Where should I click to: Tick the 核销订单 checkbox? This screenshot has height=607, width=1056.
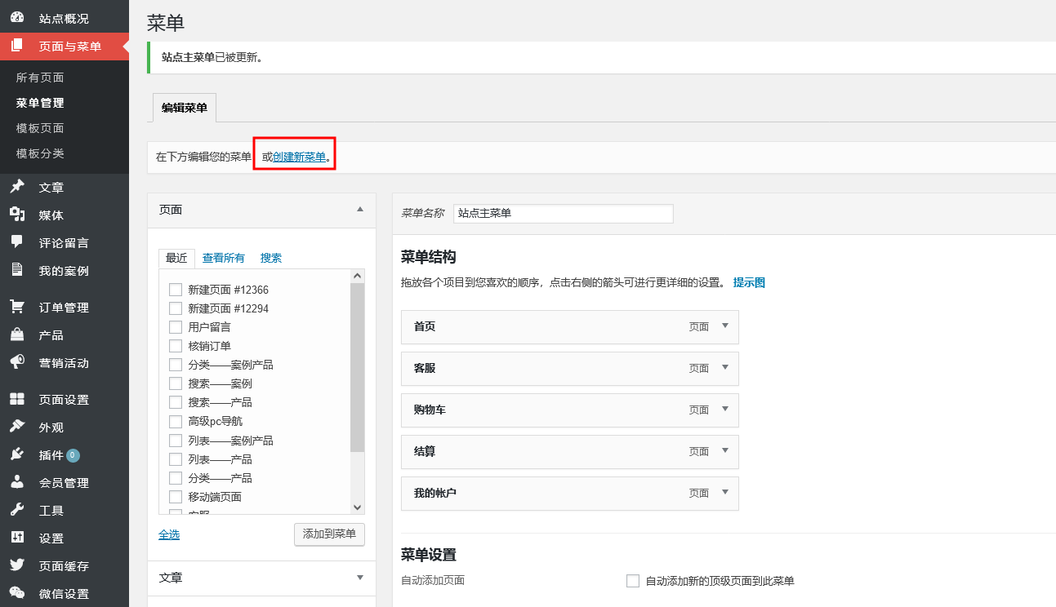point(175,346)
